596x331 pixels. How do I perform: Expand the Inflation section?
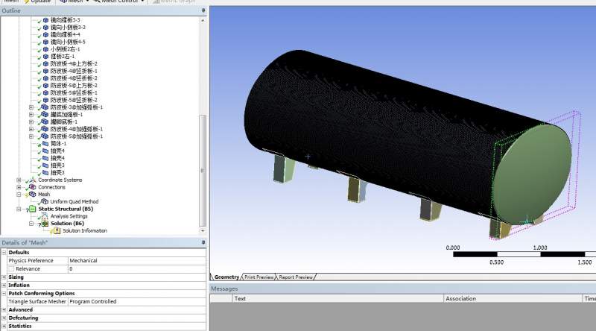(4, 285)
